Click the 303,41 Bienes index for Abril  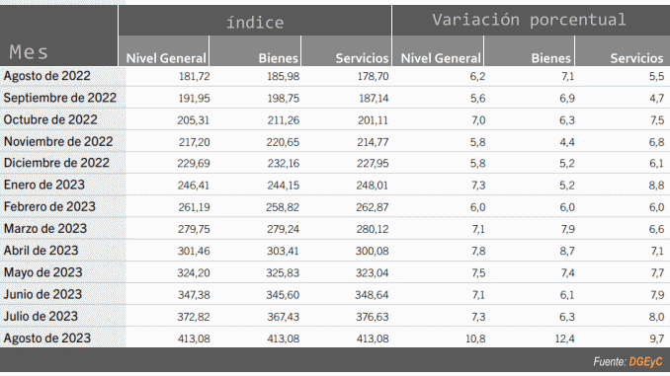283,251
